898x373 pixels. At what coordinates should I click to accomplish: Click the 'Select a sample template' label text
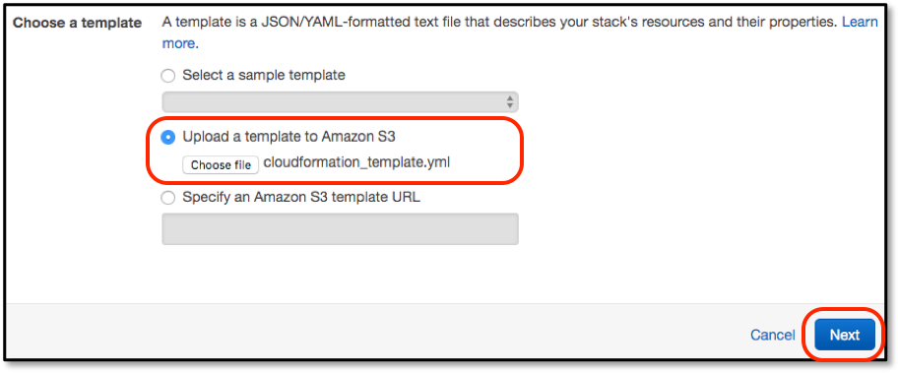pos(264,75)
